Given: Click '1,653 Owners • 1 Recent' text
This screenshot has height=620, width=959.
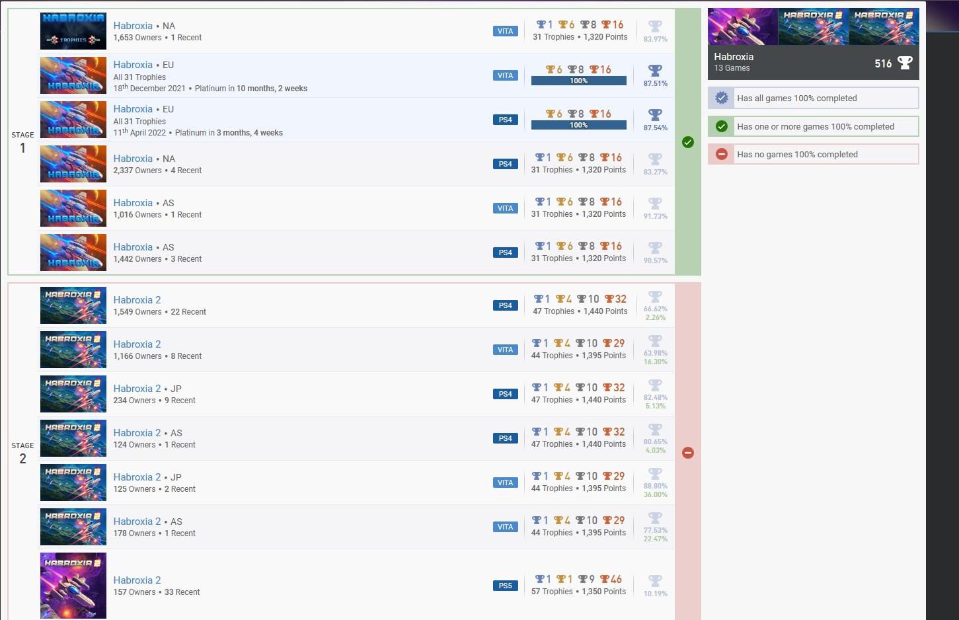Looking at the screenshot, I should click(157, 38).
